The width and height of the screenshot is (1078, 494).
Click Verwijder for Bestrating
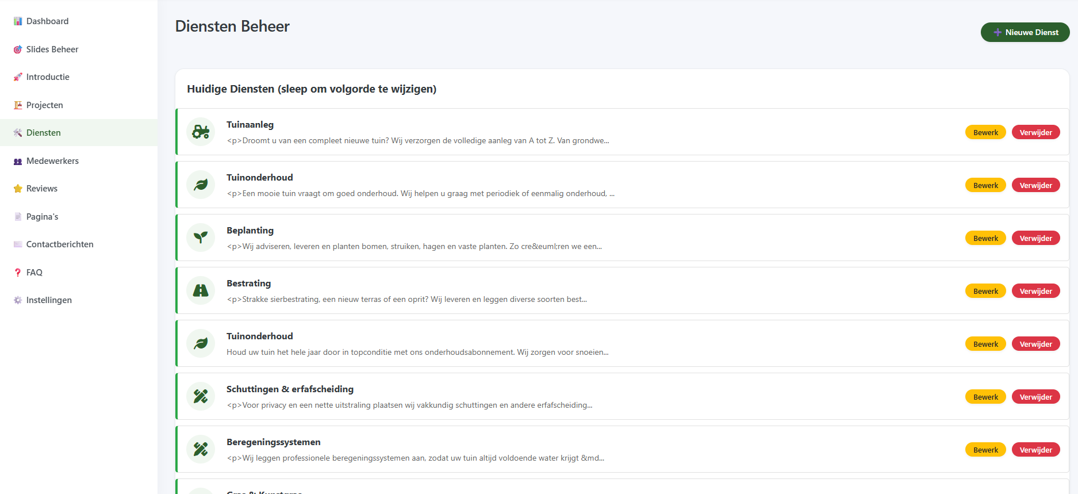pos(1035,291)
